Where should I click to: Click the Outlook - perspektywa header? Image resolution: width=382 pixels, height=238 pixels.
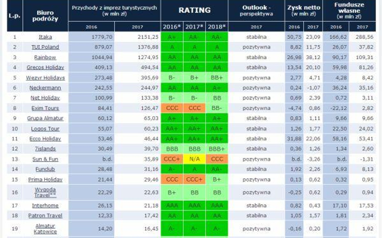[x=256, y=11]
